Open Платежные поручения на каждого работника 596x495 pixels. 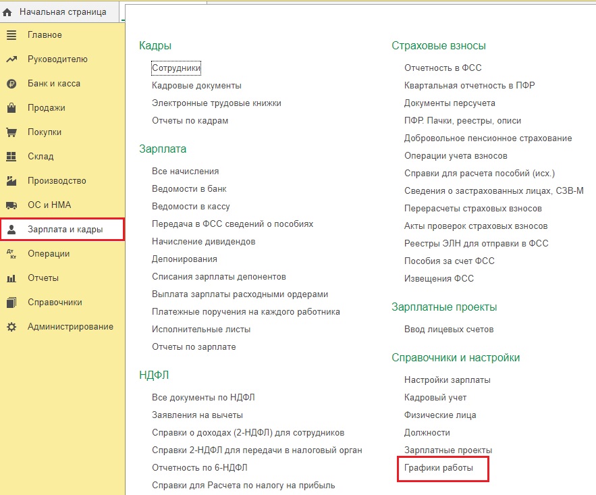click(246, 312)
